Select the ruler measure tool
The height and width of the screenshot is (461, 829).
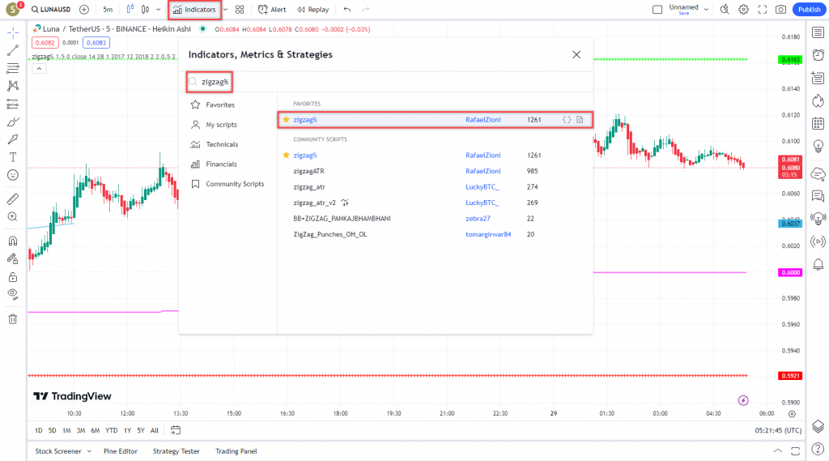(13, 199)
